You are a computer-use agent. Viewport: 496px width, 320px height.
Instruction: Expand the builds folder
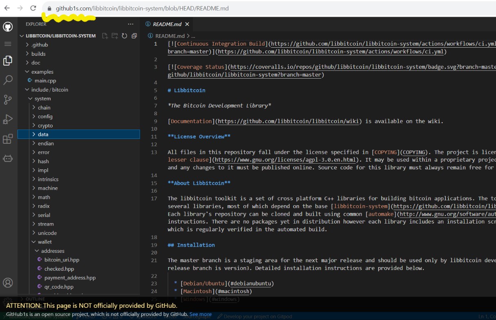(x=38, y=54)
